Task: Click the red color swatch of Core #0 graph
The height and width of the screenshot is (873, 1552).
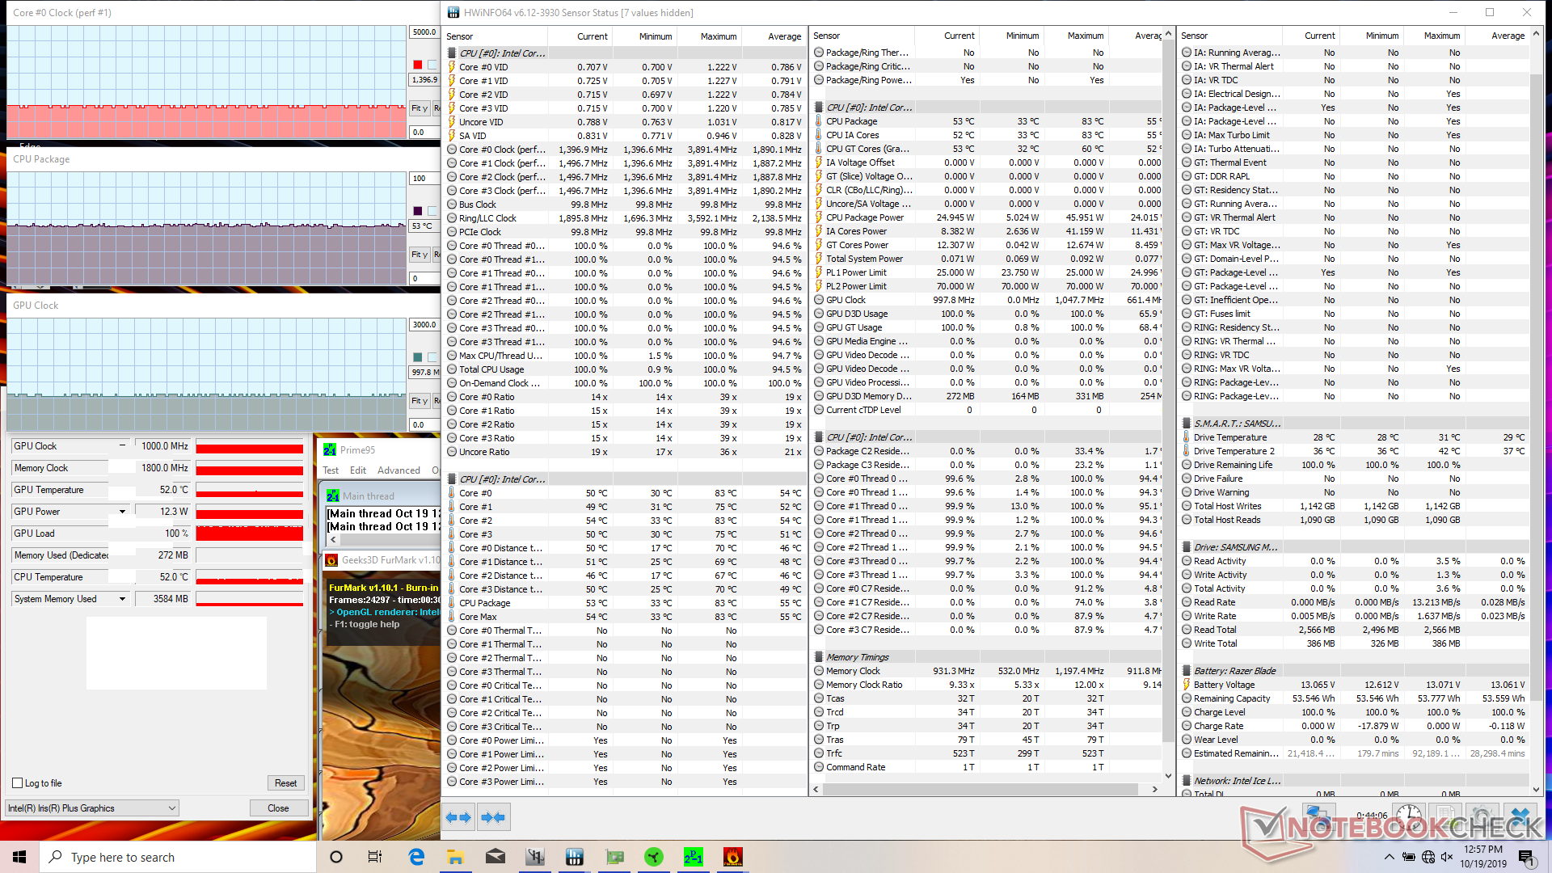Action: tap(417, 65)
